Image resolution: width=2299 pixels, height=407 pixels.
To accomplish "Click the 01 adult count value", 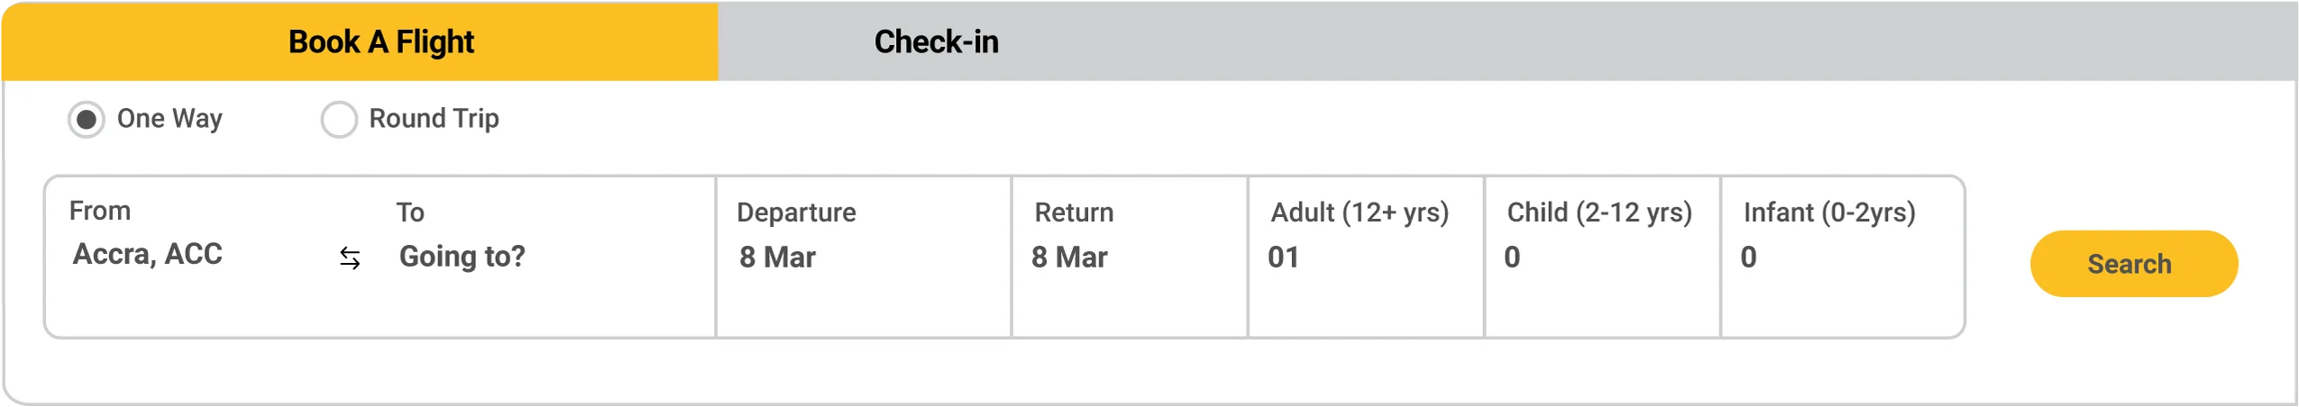I will coord(1283,258).
